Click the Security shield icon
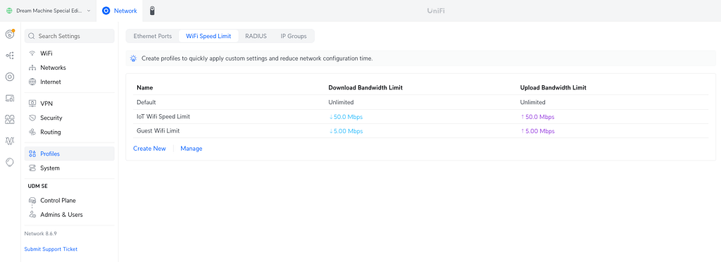Viewport: 721px width, 262px height. [32, 118]
